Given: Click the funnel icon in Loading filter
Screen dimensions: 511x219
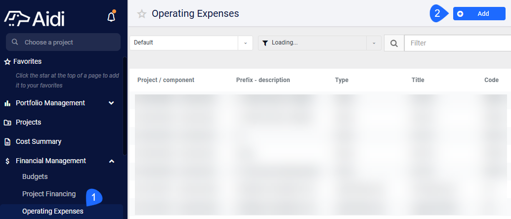Looking at the screenshot, I should [x=265, y=43].
